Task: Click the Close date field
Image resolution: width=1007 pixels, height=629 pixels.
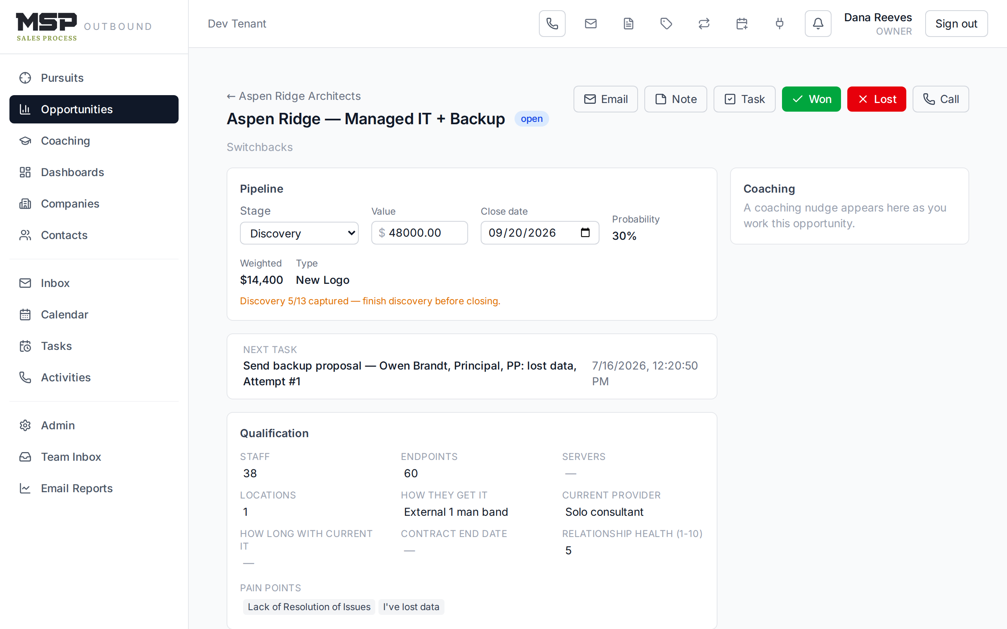Action: [540, 233]
